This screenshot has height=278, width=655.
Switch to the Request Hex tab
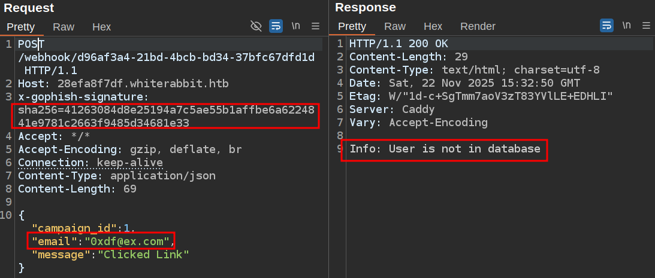[101, 26]
